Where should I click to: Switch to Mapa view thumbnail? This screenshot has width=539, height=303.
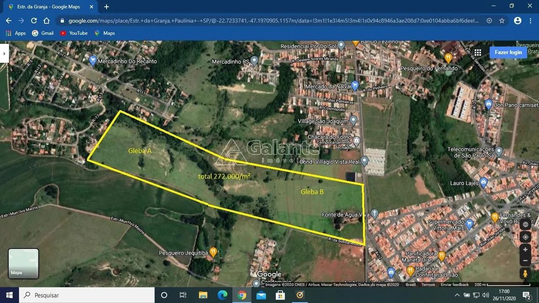point(24,263)
